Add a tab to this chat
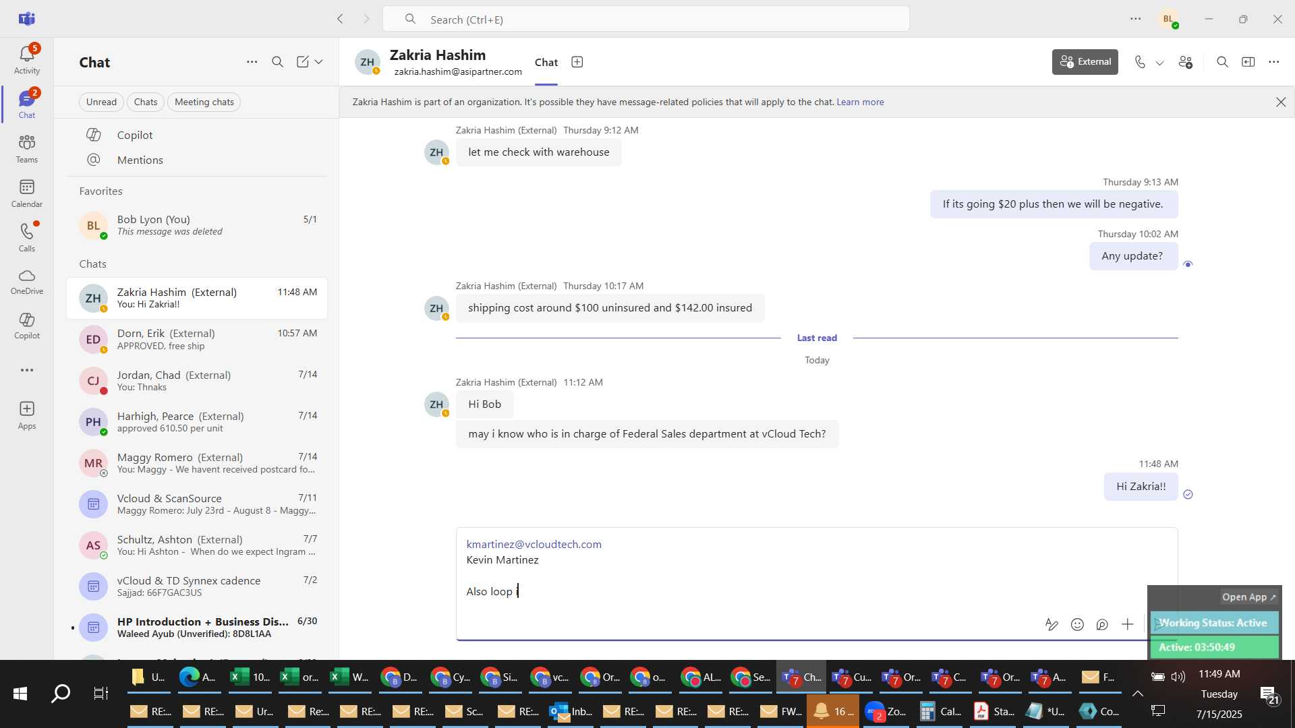The height and width of the screenshot is (728, 1295). 577,62
